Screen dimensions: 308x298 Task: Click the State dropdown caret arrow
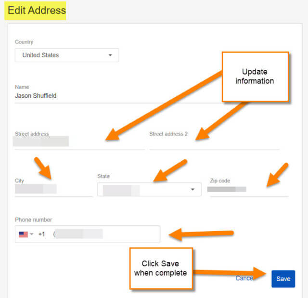(192, 189)
